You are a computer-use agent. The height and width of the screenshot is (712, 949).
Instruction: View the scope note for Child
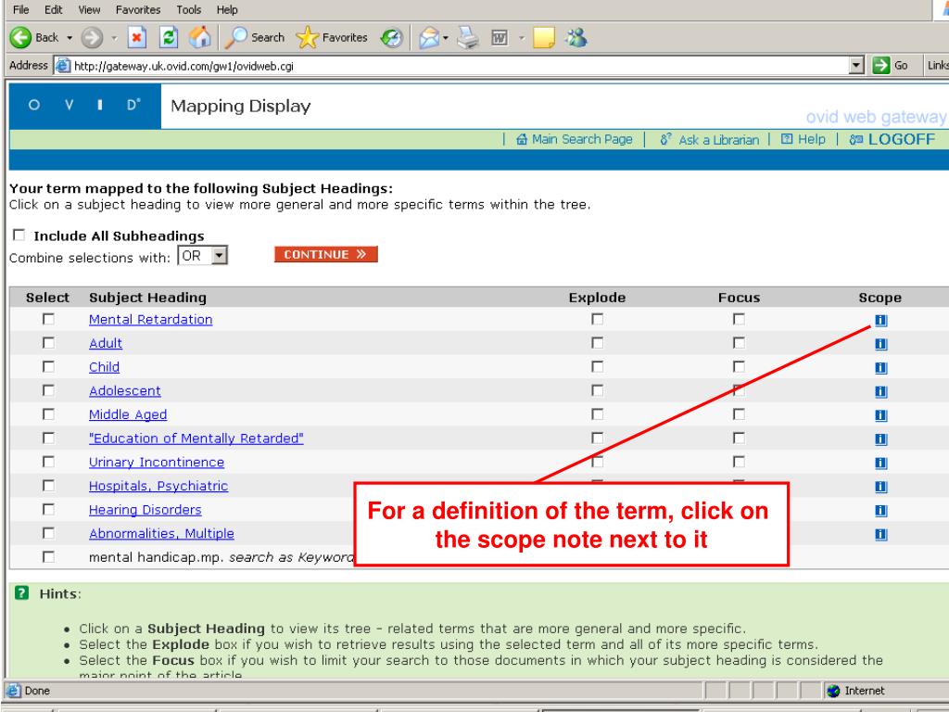[x=880, y=367]
